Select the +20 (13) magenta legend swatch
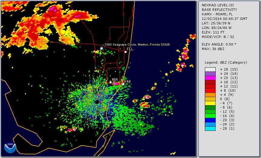The image size is (261, 158). [x=210, y=78]
